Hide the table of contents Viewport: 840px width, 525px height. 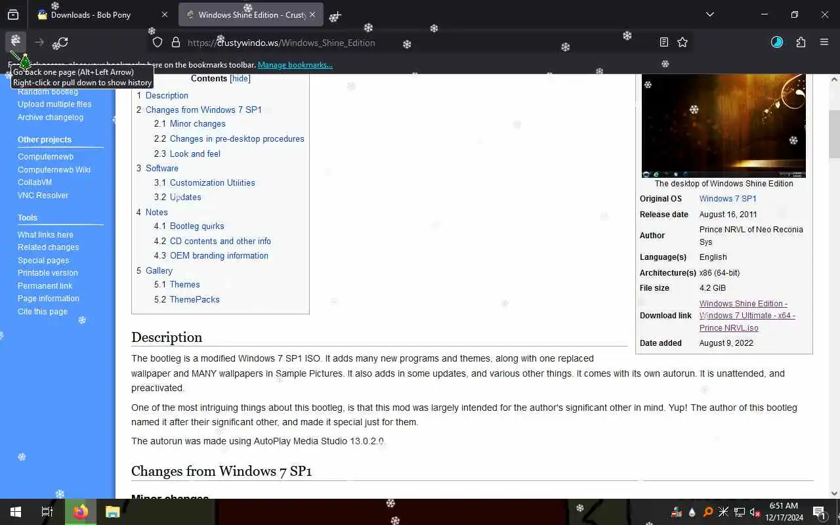(x=240, y=79)
